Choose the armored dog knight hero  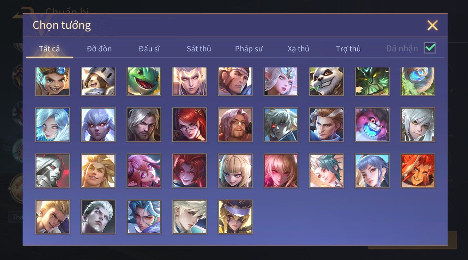98,81
